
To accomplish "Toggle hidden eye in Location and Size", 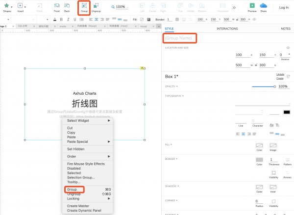I will pyautogui.click(x=288, y=48).
